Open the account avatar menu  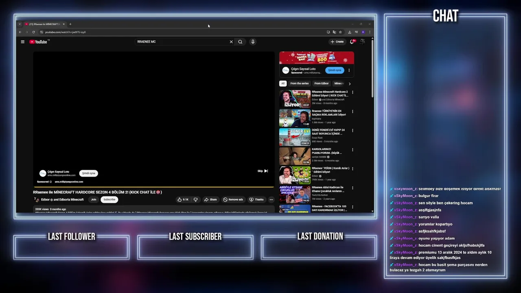(362, 42)
